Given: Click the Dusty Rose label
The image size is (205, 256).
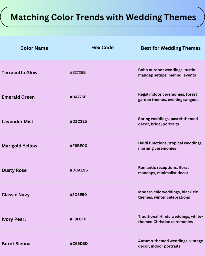Looking at the screenshot, I should click(14, 170).
